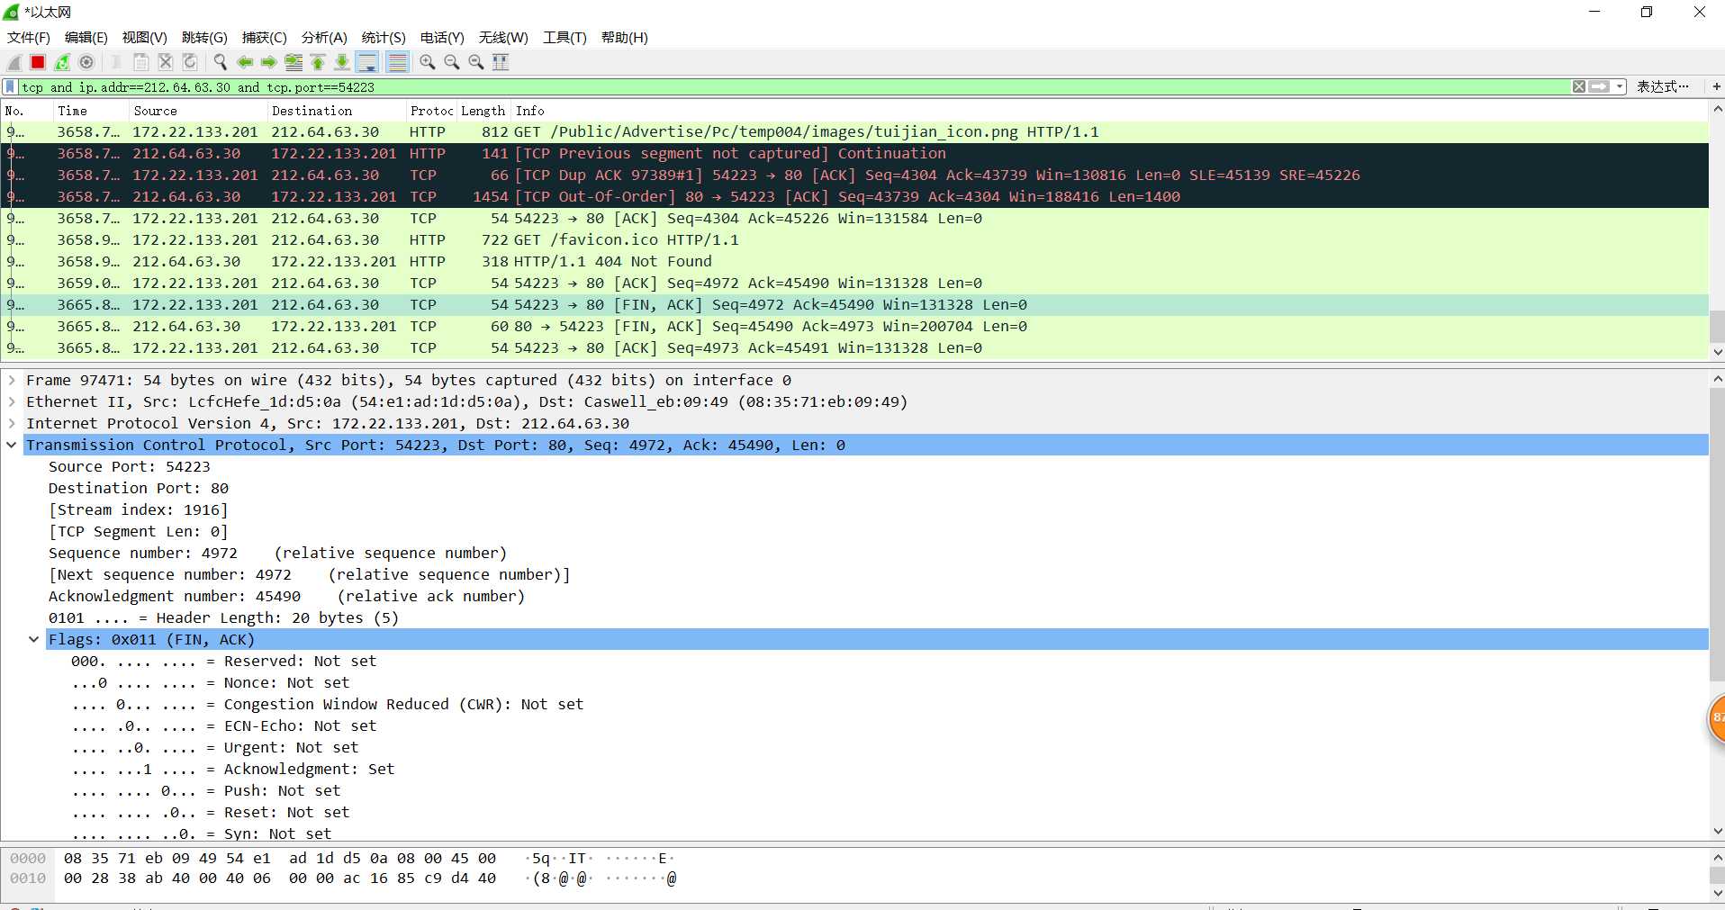This screenshot has width=1725, height=910.
Task: Go forward to next packet arrow
Action: (268, 62)
